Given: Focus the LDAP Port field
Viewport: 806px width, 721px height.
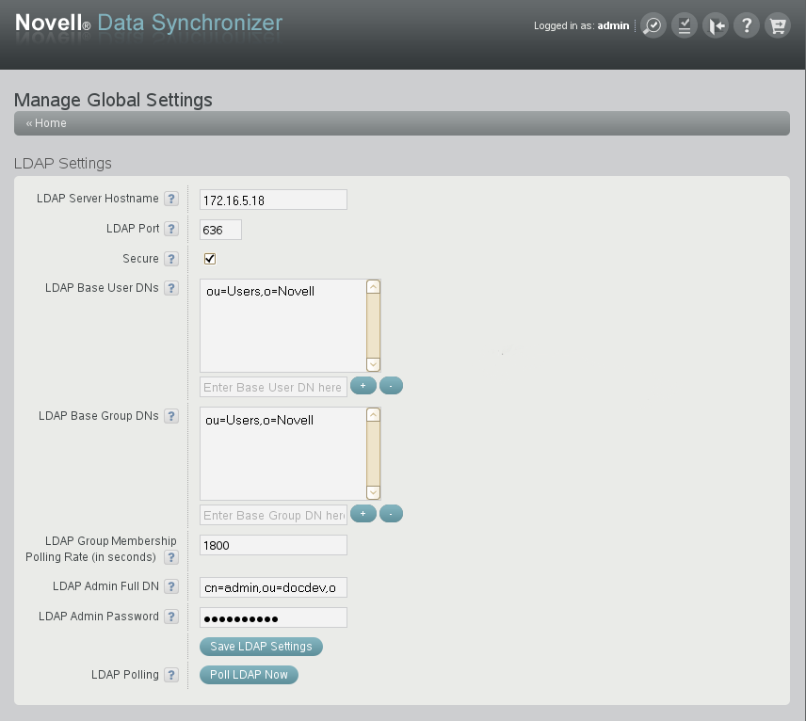Looking at the screenshot, I should click(220, 230).
